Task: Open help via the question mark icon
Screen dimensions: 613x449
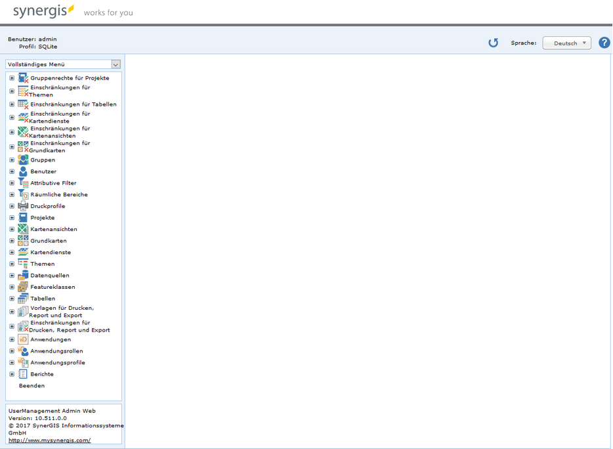Action: coord(604,43)
